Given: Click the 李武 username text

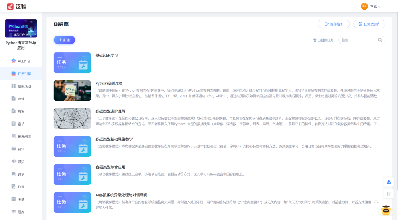Looking at the screenshot, I should coord(373,6).
